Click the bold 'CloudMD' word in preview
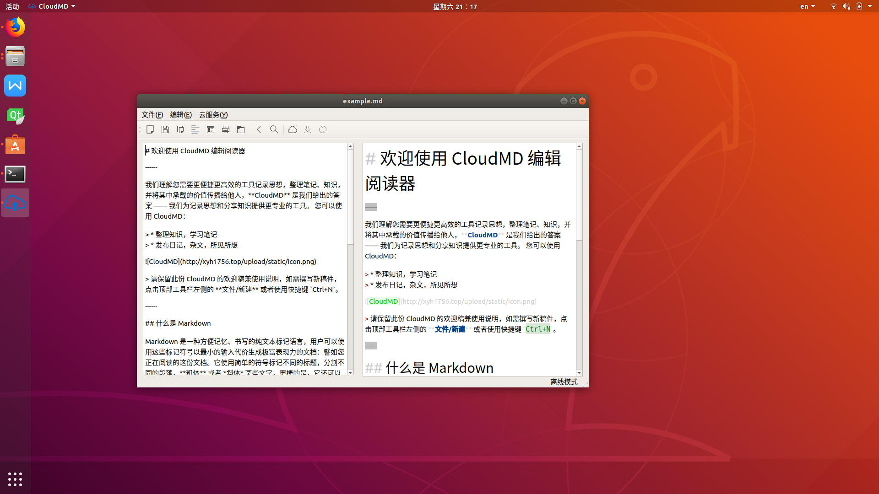Image resolution: width=879 pixels, height=494 pixels. click(x=483, y=235)
